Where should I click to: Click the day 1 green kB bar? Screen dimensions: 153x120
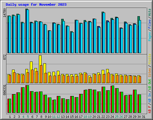pos(10,106)
